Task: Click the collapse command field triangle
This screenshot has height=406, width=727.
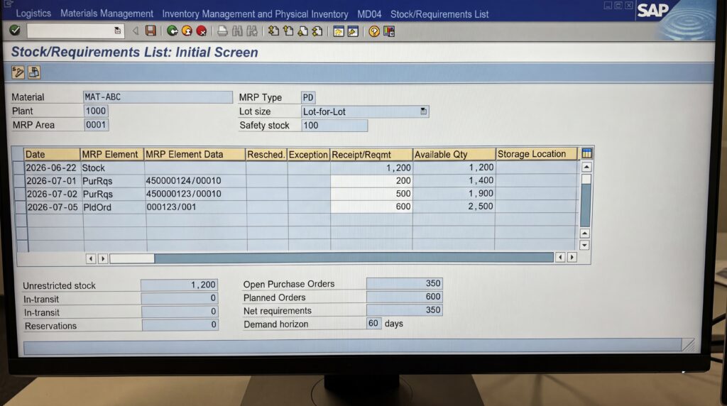Action: point(136,31)
